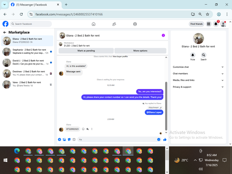
Task: Click the More options button
Action: pos(140,51)
